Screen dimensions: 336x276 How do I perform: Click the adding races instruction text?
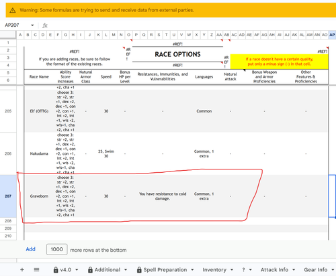(x=75, y=62)
